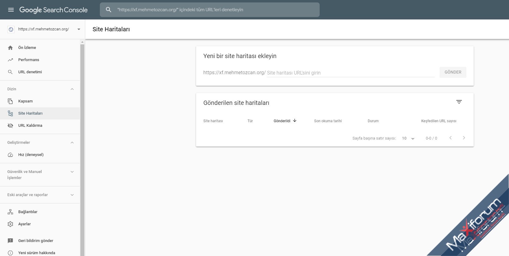The image size is (509, 256).
Task: Open rows per page dropdown
Action: coord(408,138)
